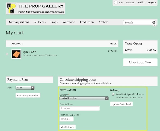Screen dimensions: 160x131
Task: Focus the County/State input field
Action: 80,108
